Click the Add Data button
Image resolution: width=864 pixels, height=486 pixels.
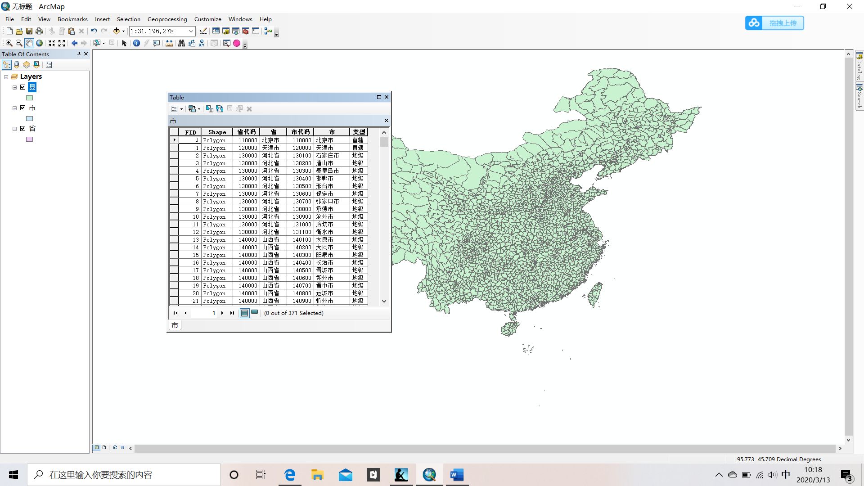point(117,31)
